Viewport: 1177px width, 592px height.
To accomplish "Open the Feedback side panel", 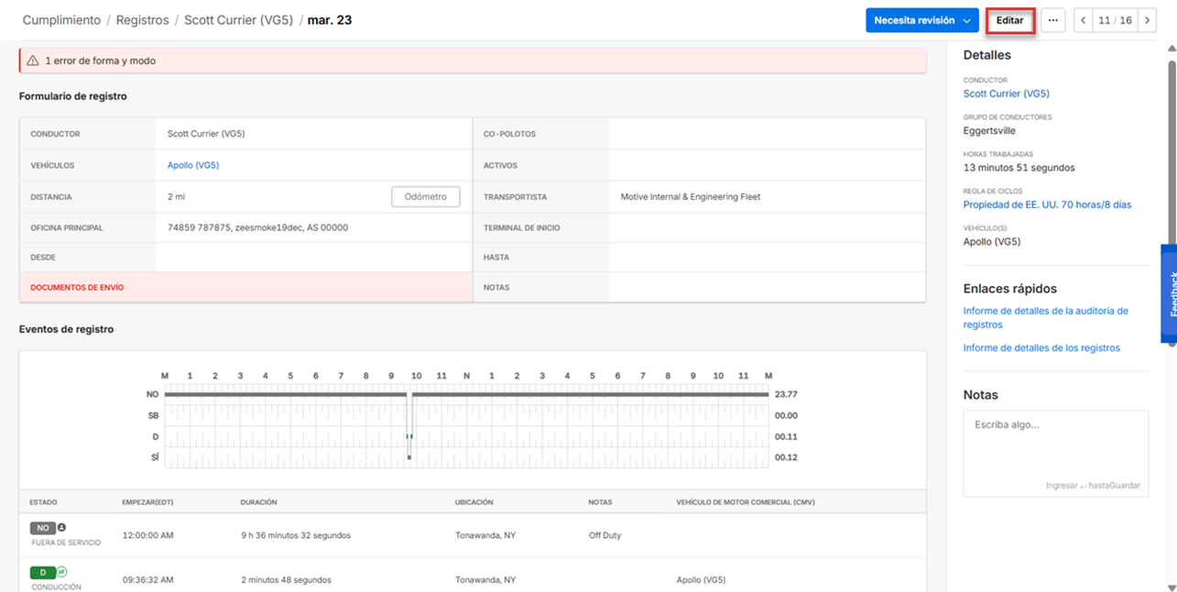I will (1170, 293).
